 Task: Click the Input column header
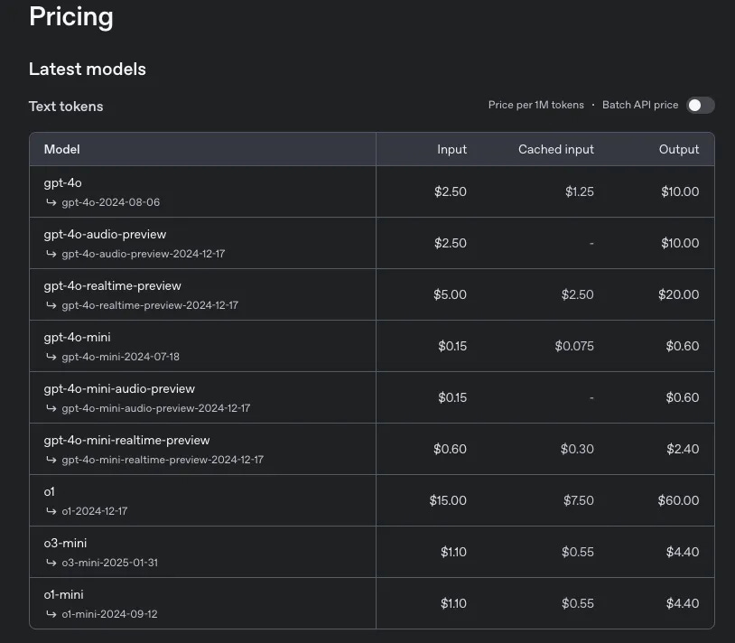[x=451, y=149]
